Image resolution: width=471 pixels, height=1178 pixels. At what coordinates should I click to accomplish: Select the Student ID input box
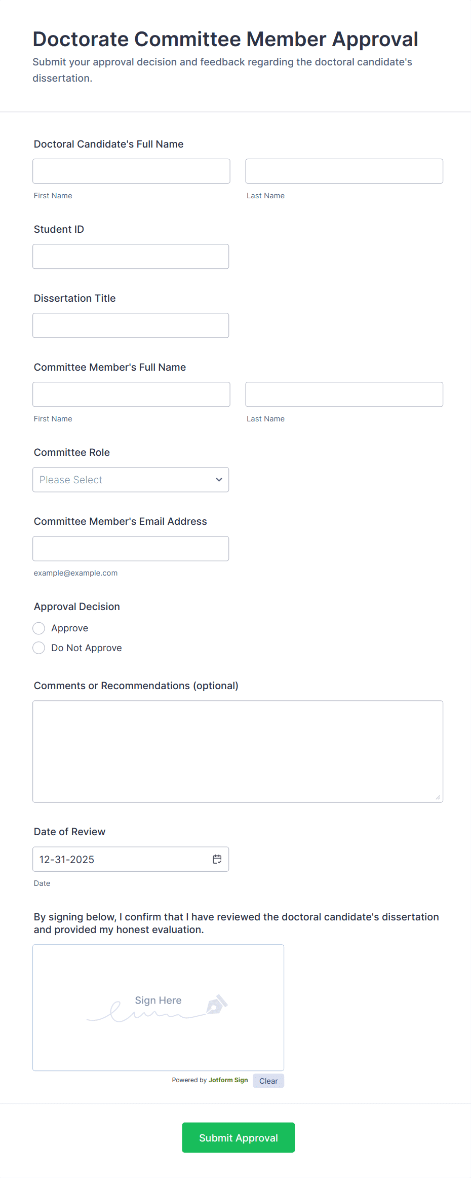(130, 256)
